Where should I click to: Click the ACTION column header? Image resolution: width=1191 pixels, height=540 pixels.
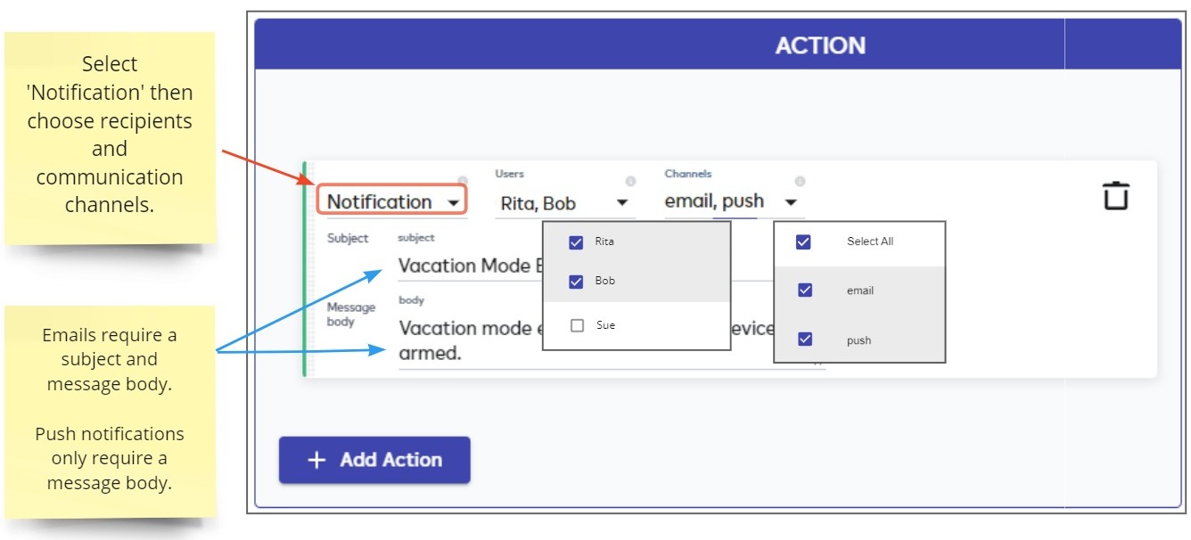coord(820,45)
